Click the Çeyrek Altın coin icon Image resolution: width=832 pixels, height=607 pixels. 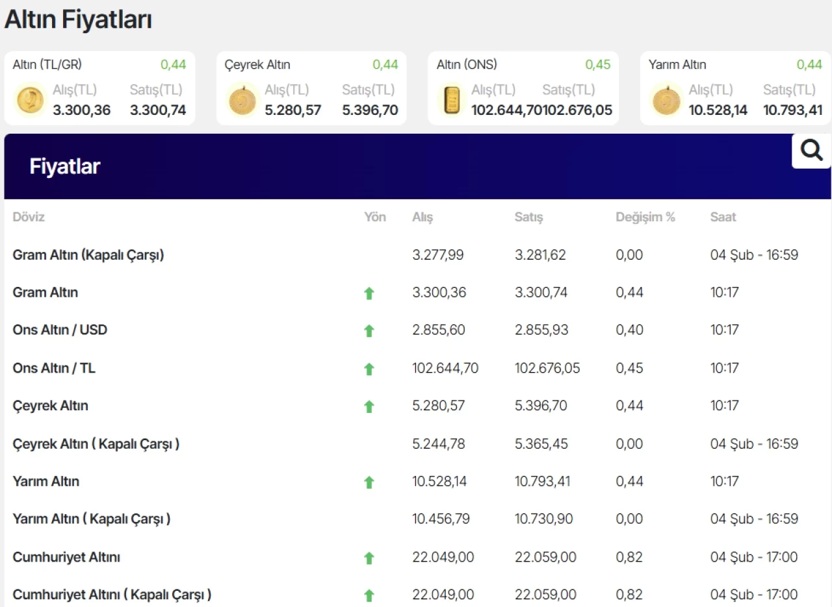point(242,101)
